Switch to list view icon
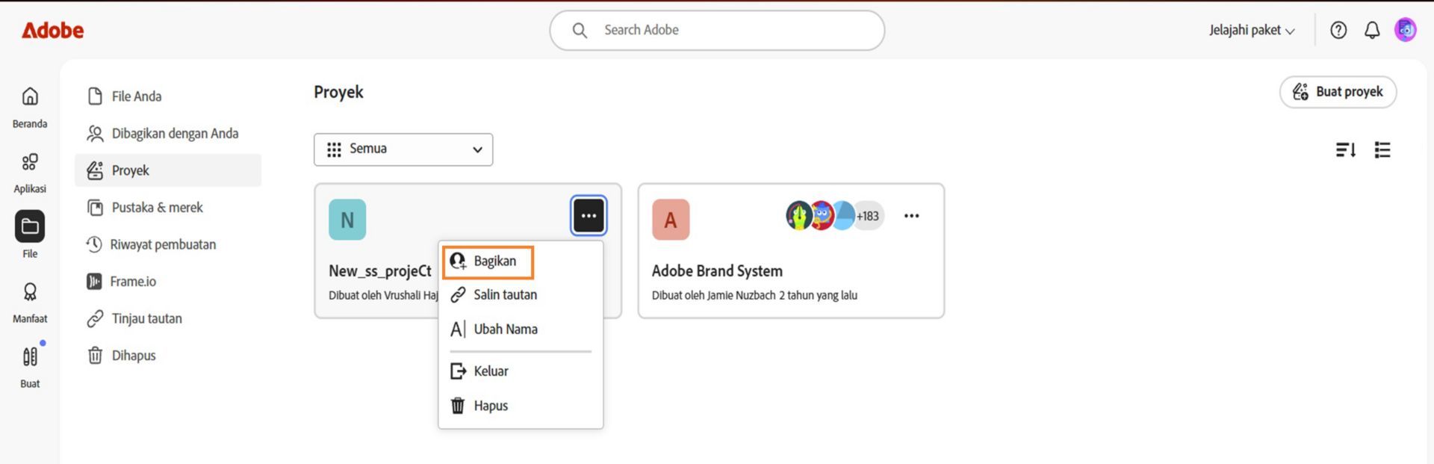The height and width of the screenshot is (464, 1434). point(1382,150)
